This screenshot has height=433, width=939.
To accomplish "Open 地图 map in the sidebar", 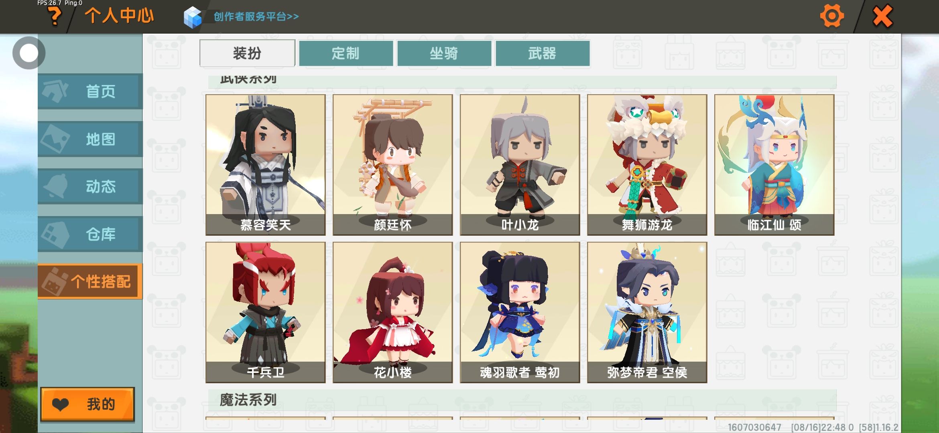I will pyautogui.click(x=90, y=139).
